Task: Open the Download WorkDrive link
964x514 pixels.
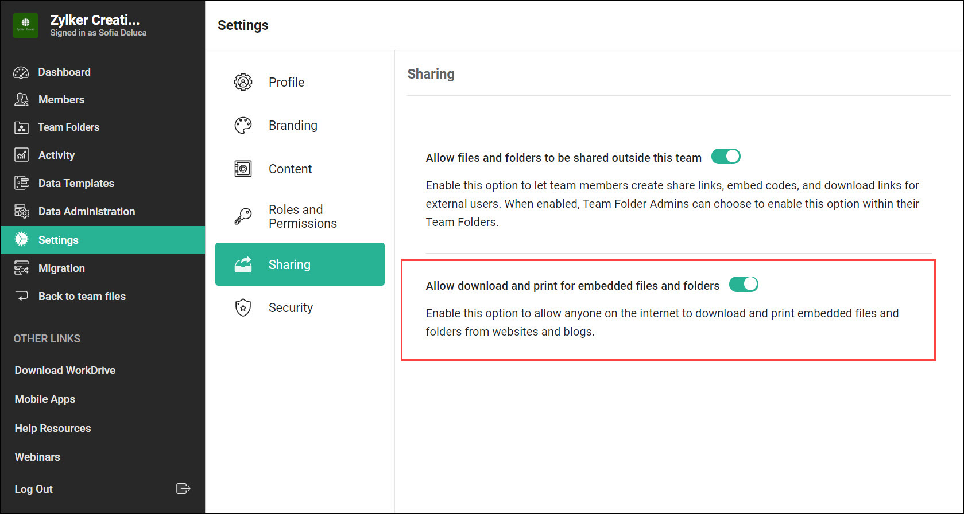Action: pyautogui.click(x=65, y=370)
